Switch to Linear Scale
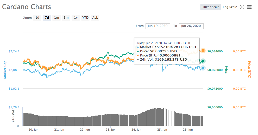The image size is (258, 135). 210,7
